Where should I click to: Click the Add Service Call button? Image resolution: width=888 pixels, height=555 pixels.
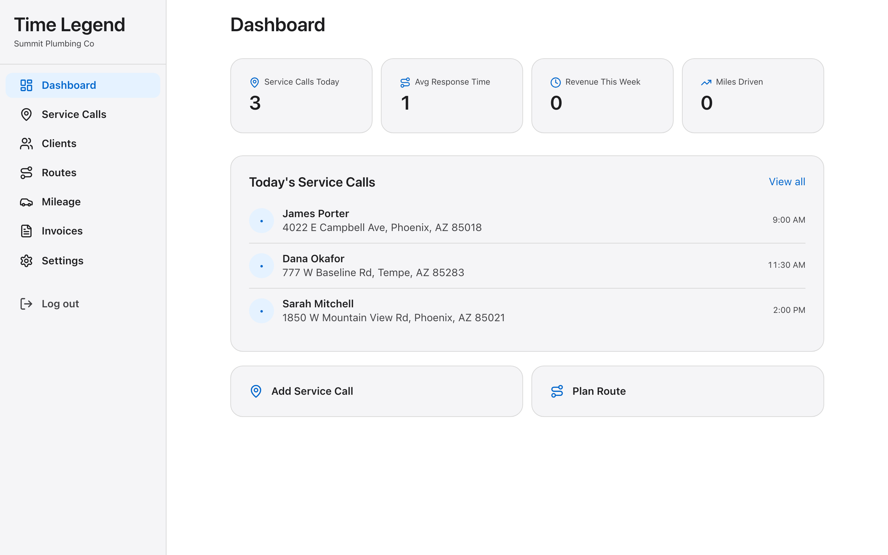click(376, 391)
